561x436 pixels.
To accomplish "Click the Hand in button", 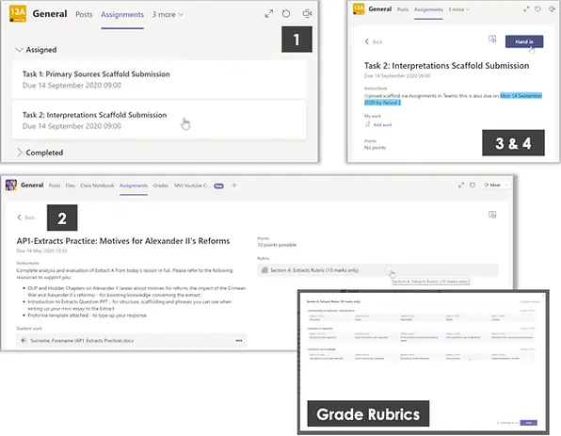I will tap(524, 41).
